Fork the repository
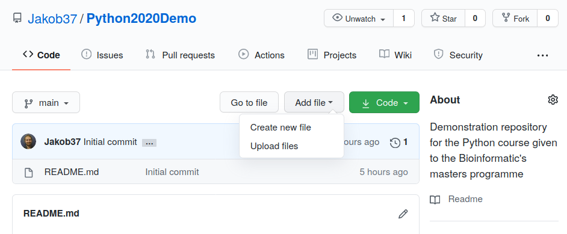 [x=515, y=18]
